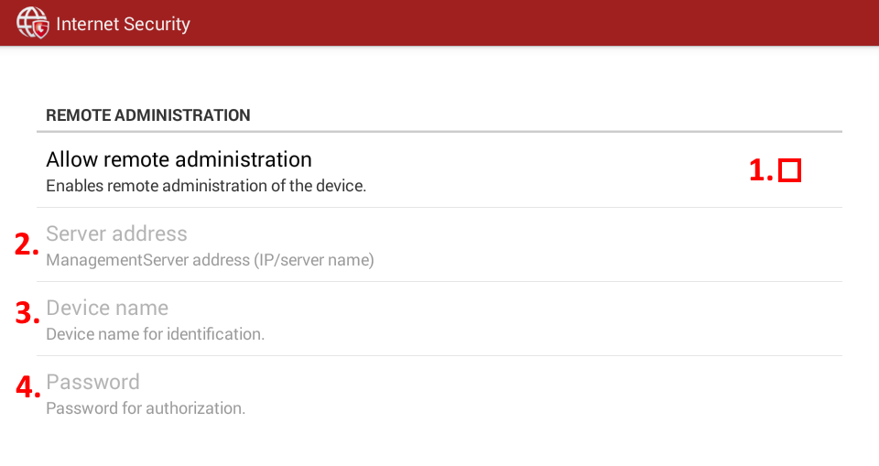Click the word 'Internet' in the header
This screenshot has width=879, height=466.
[x=88, y=24]
